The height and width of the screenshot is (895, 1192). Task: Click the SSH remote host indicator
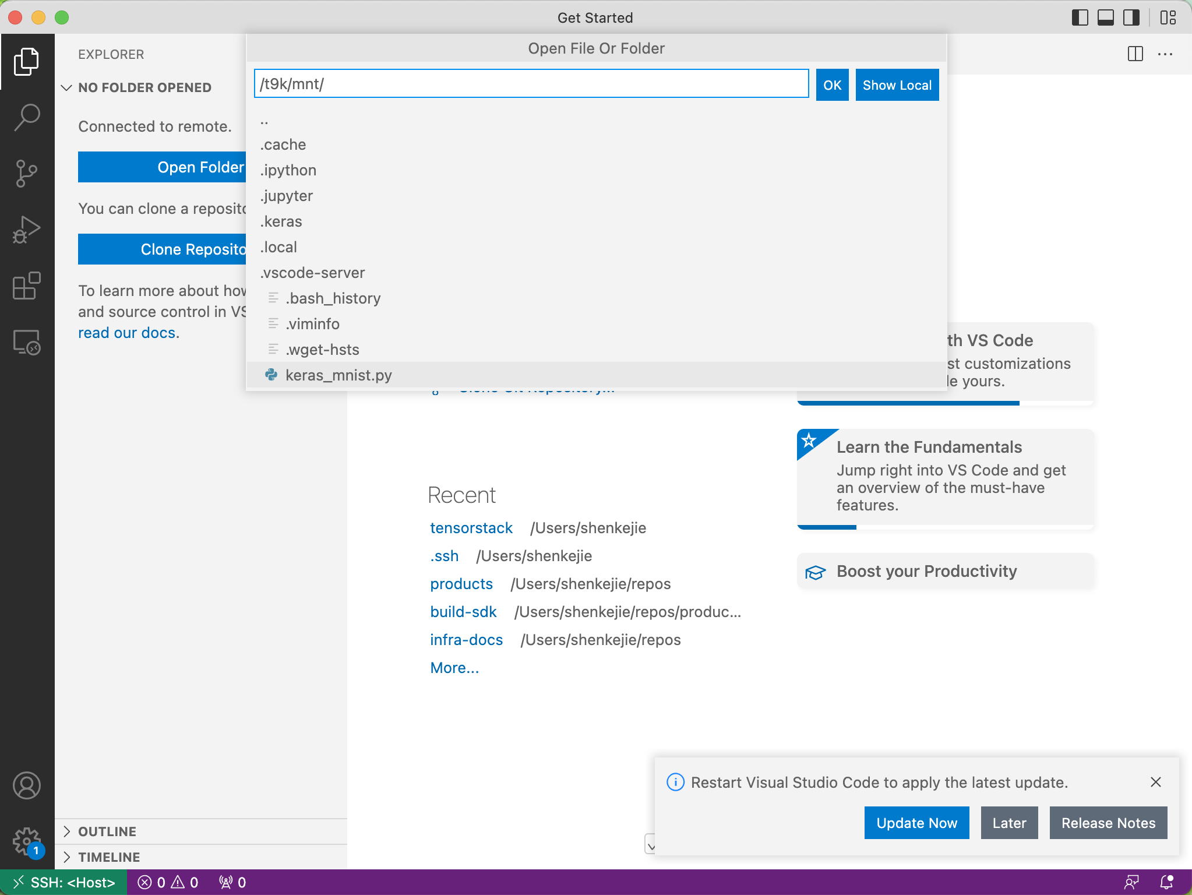tap(64, 882)
